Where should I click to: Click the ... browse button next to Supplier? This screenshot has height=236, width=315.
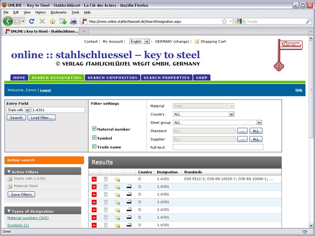(242, 139)
